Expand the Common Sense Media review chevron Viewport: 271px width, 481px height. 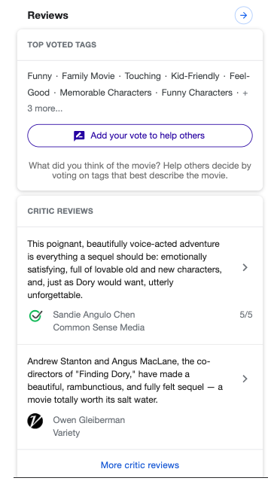point(245,267)
